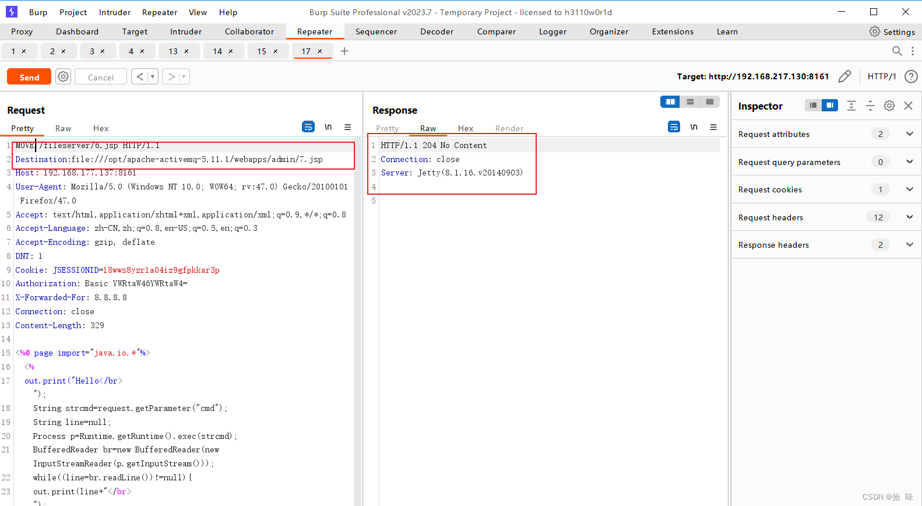Switch request view to Raw
The height and width of the screenshot is (506, 922).
click(63, 128)
